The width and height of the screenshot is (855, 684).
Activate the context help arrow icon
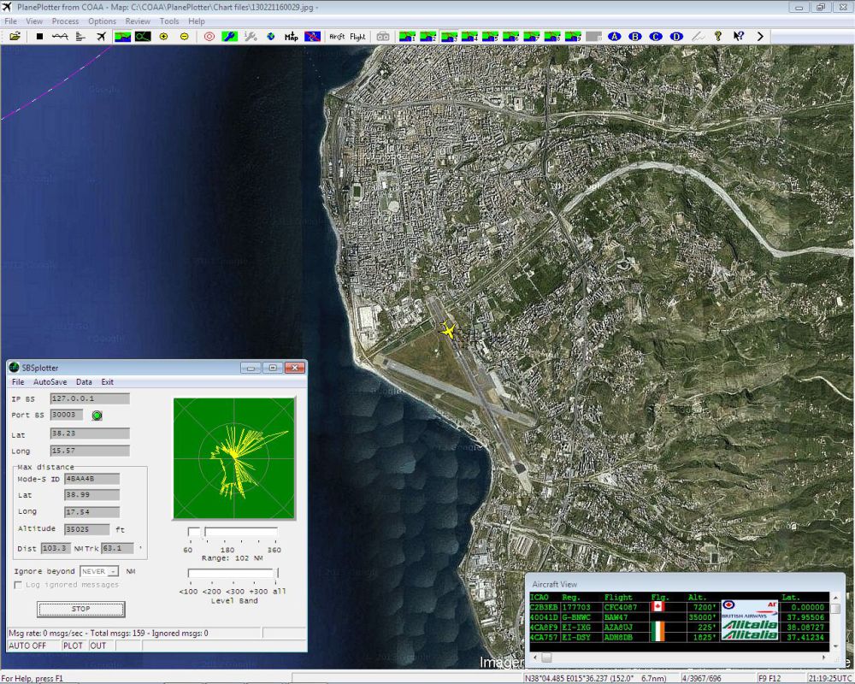[738, 36]
